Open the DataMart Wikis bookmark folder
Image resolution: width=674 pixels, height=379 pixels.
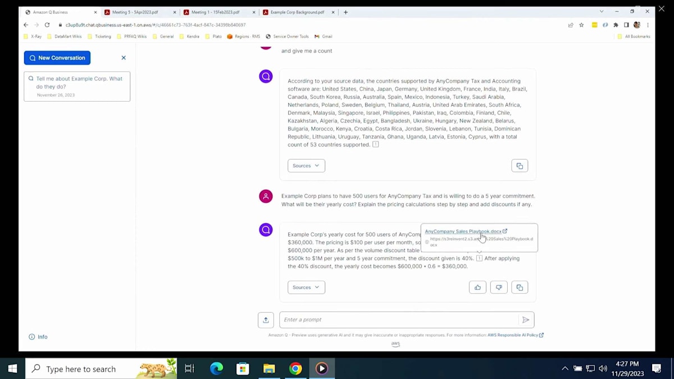(65, 36)
